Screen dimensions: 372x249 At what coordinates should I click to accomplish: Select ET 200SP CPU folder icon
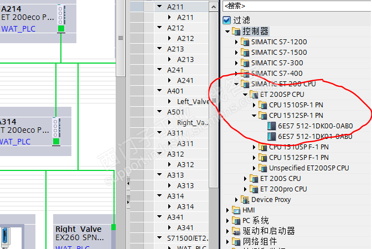pyautogui.click(x=254, y=95)
